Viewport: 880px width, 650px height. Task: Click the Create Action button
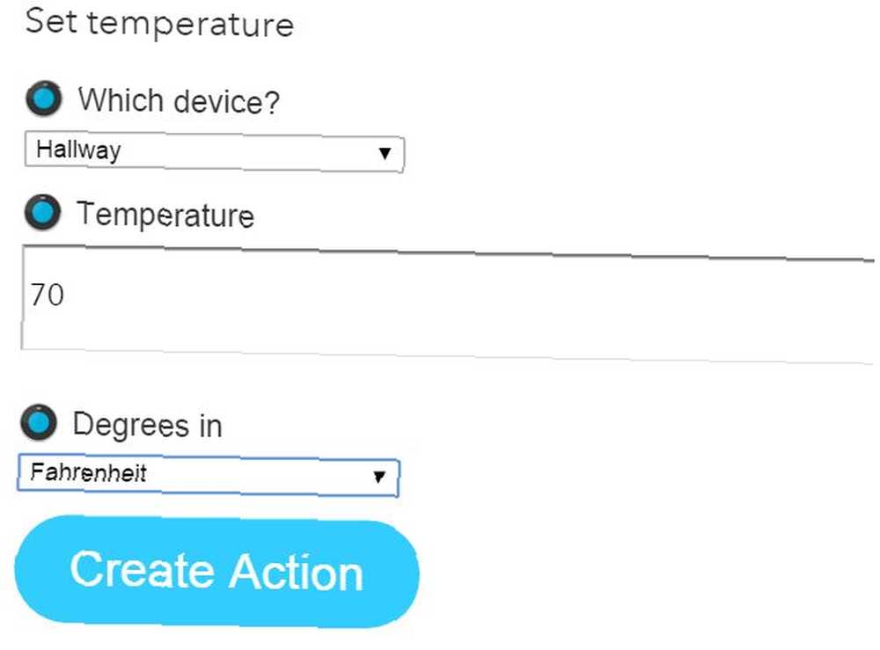point(216,572)
